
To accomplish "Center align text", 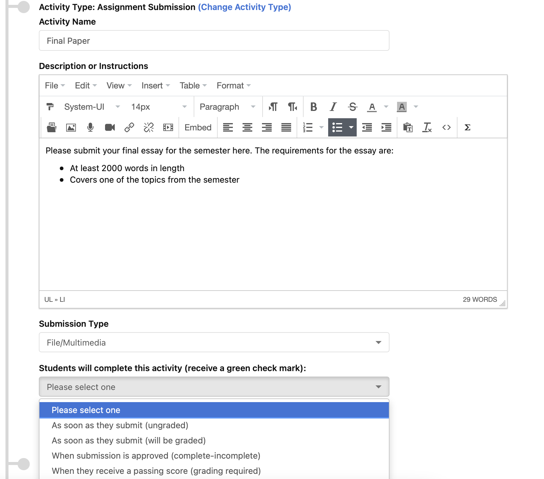I will 247,127.
